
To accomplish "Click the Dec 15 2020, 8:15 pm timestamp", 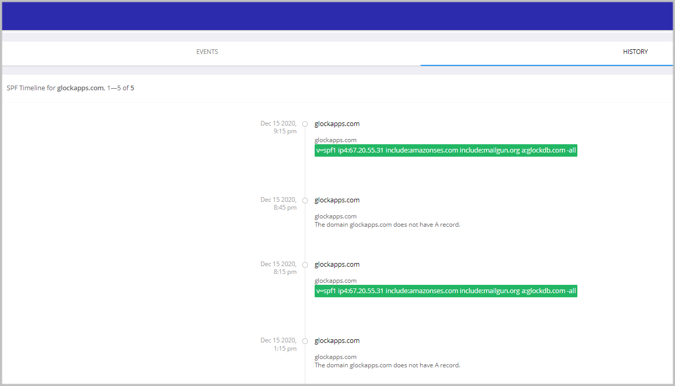I will click(x=279, y=268).
